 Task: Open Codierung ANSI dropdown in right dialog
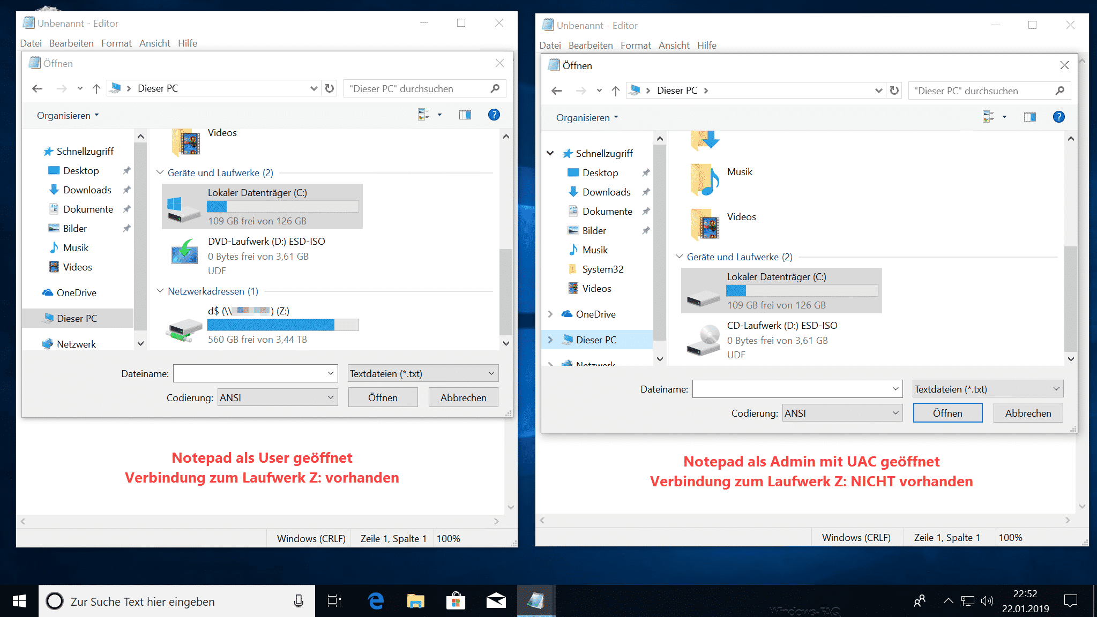[842, 413]
